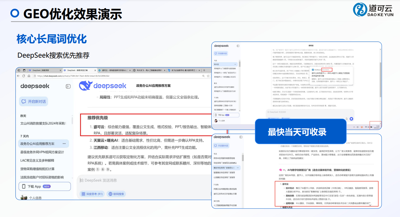Click the stop generation button in top-right chat
Image resolution: width=400 pixels, height=217 pixels.
pos(351,119)
